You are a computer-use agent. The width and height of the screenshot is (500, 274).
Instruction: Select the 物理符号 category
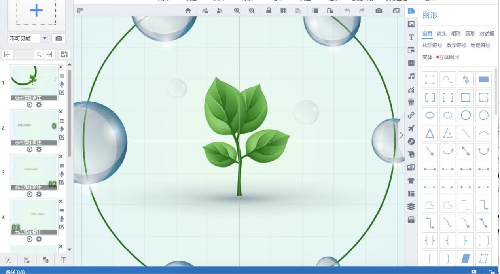click(x=480, y=45)
